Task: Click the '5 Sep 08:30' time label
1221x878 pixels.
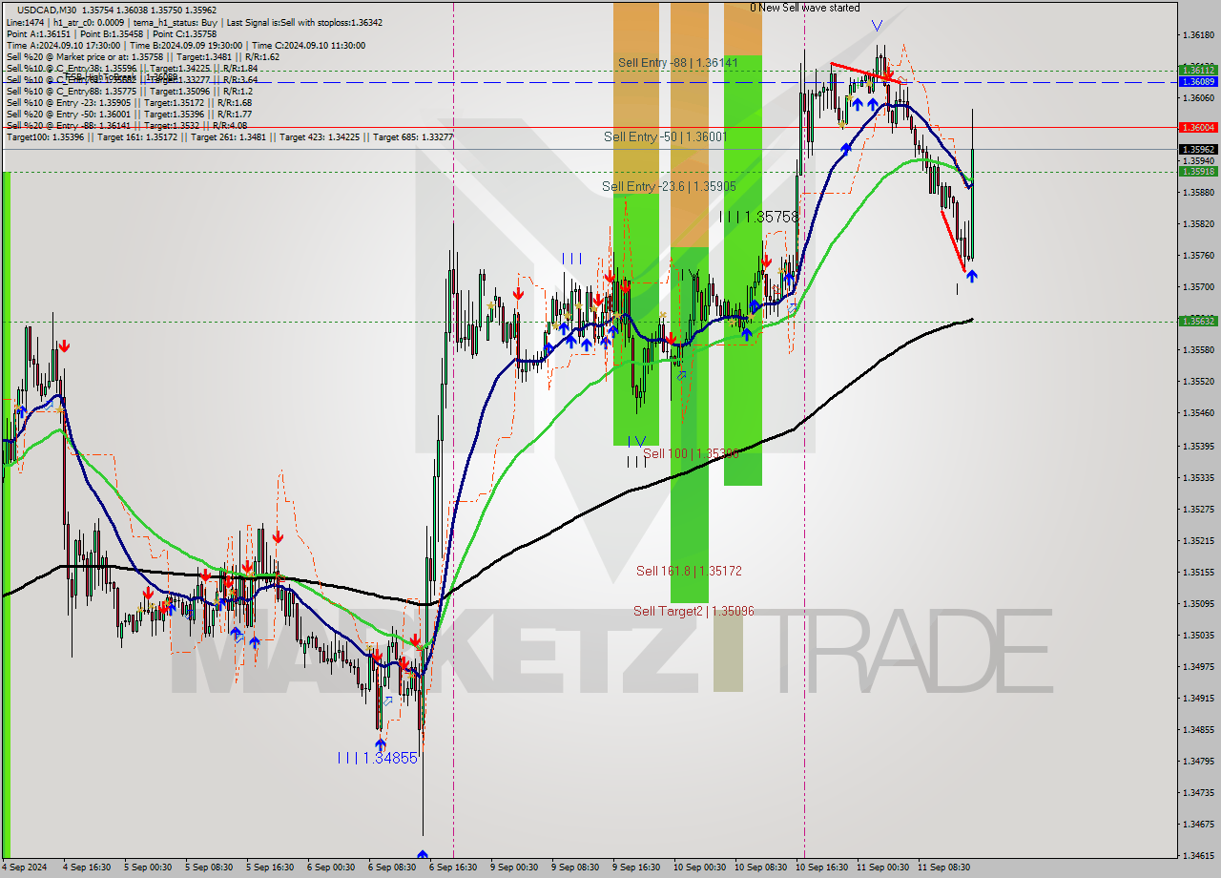Action: click(x=209, y=868)
